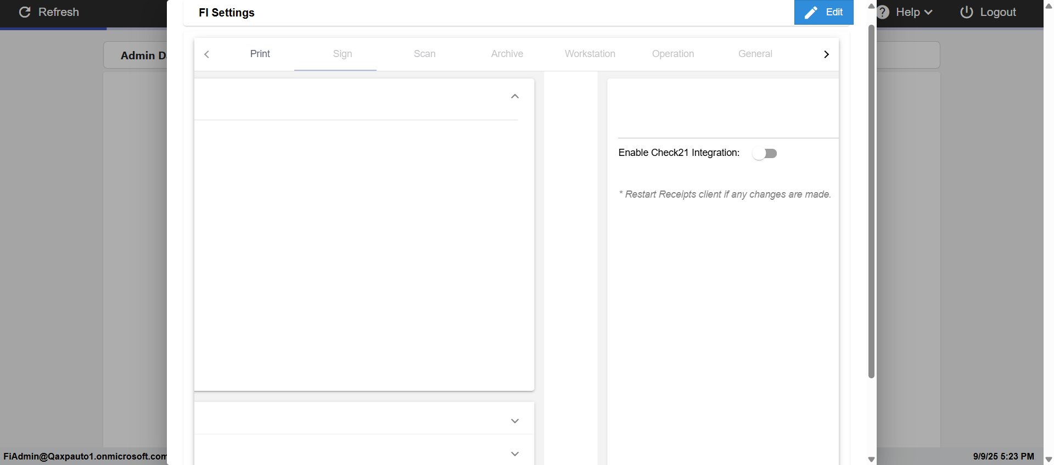
Task: Open the Operation tab
Action: pos(673,54)
